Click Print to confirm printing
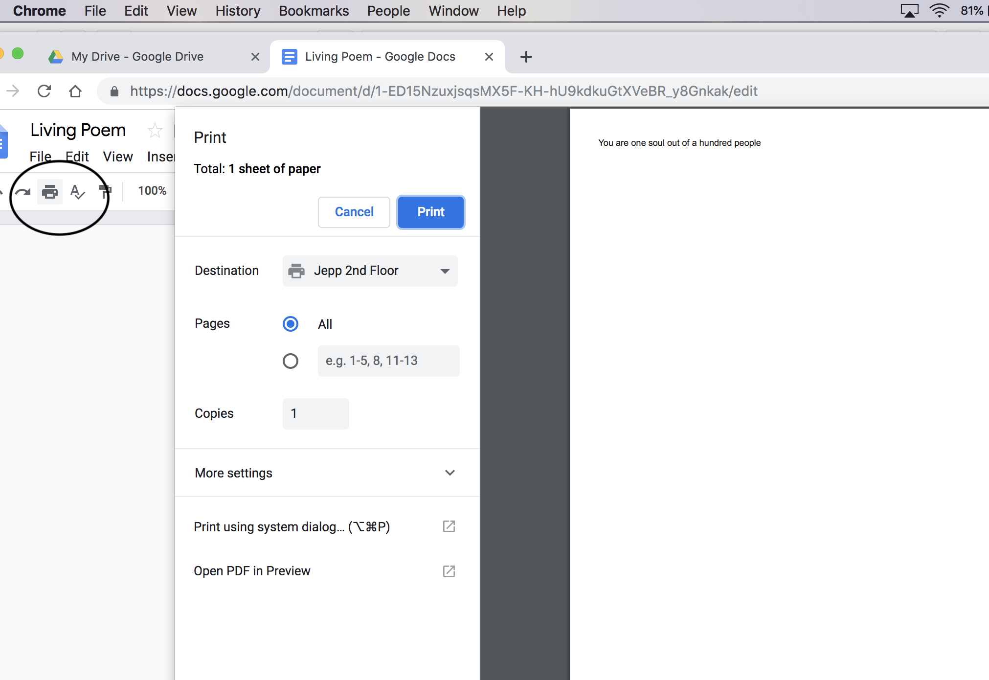This screenshot has width=989, height=680. tap(430, 211)
